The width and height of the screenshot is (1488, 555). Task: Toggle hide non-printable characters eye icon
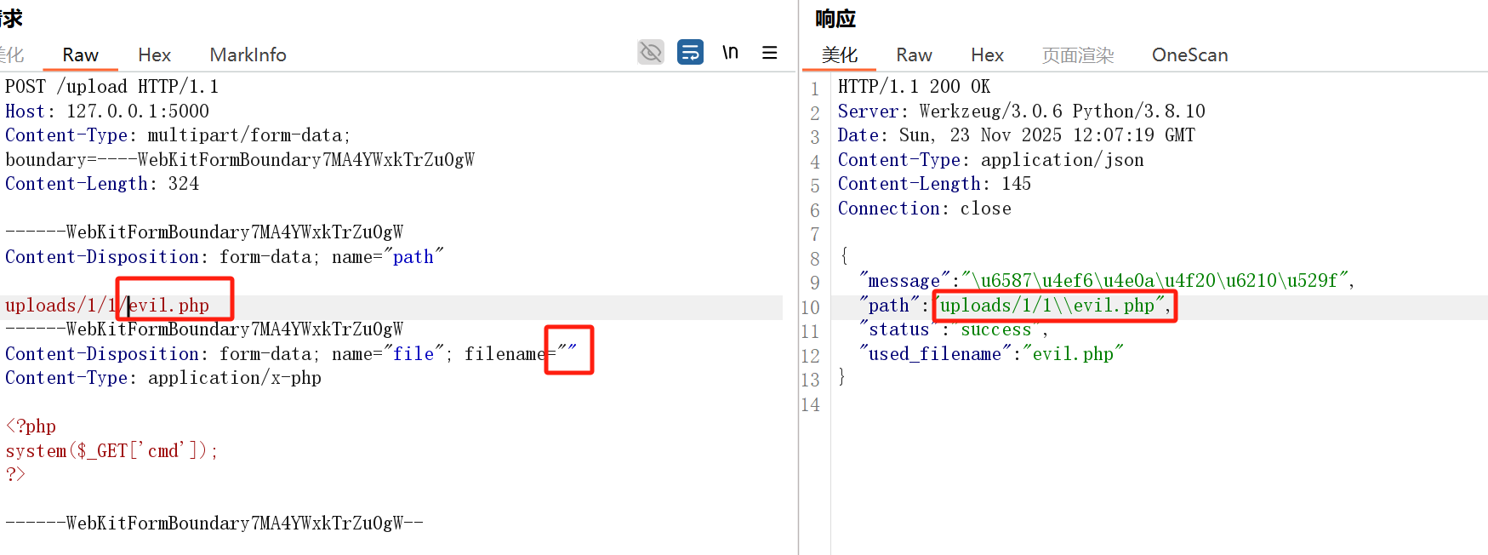click(x=651, y=53)
